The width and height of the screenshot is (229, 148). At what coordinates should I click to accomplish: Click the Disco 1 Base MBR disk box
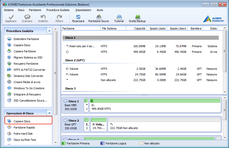click(x=72, y=105)
